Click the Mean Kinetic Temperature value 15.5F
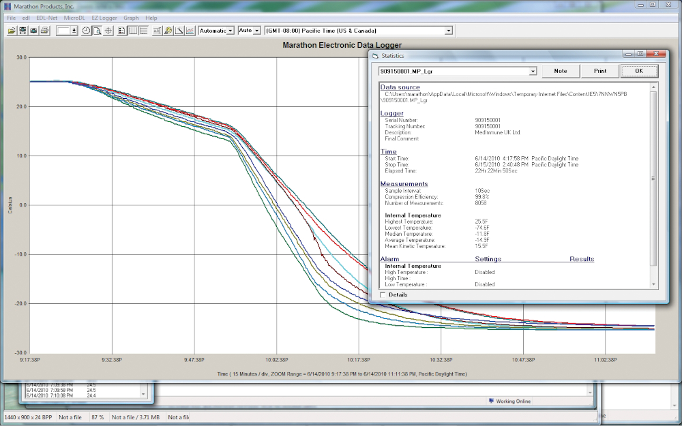The width and height of the screenshot is (682, 426). (x=481, y=246)
